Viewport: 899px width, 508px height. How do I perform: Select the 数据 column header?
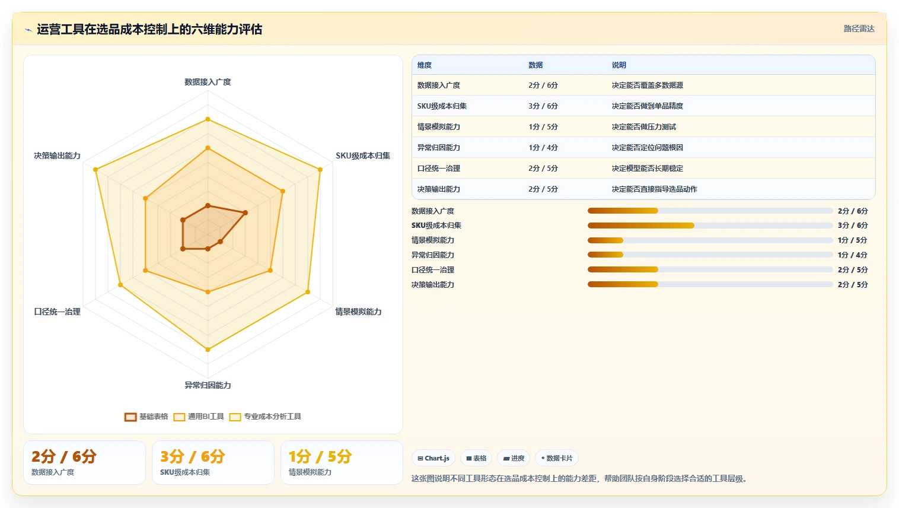535,65
